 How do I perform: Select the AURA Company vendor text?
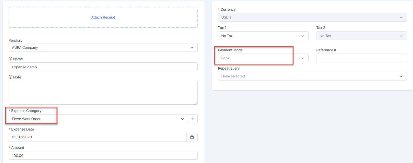click(25, 47)
